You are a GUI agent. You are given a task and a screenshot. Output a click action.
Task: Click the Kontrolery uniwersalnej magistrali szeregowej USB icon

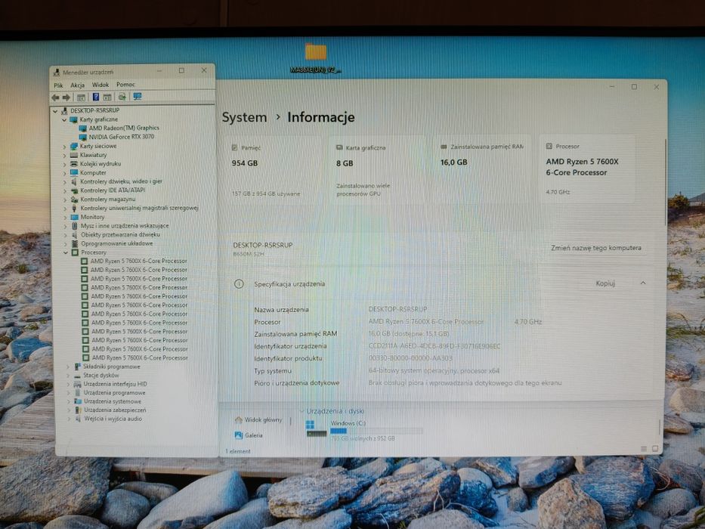[x=74, y=209]
